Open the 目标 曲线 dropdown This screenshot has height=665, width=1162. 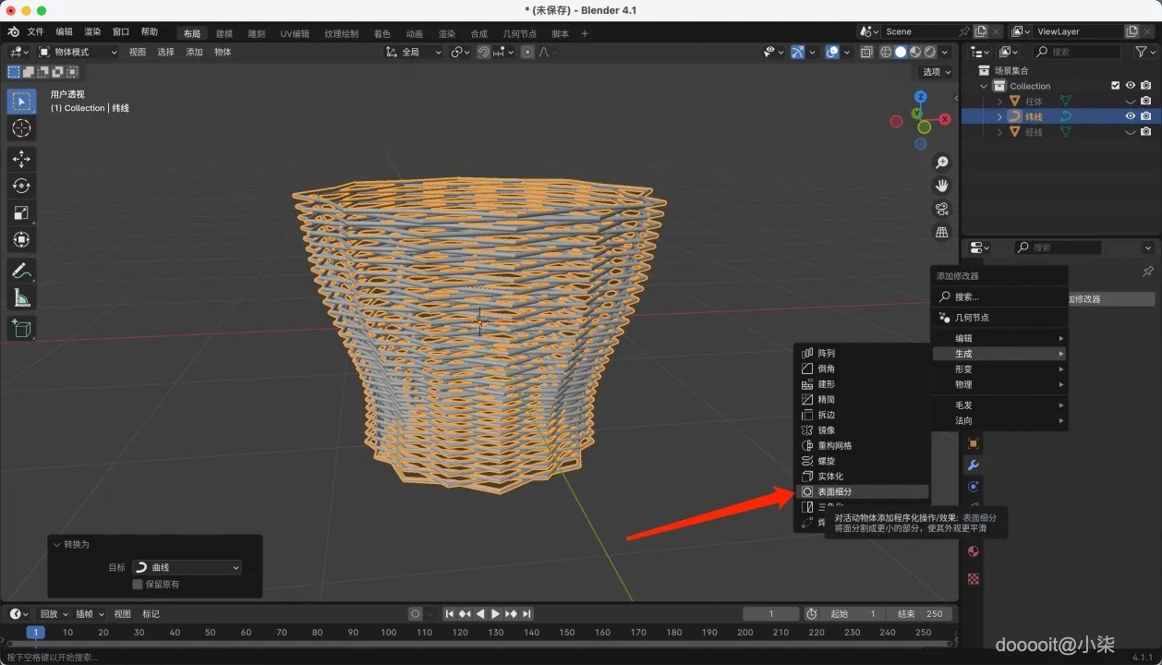coord(186,567)
